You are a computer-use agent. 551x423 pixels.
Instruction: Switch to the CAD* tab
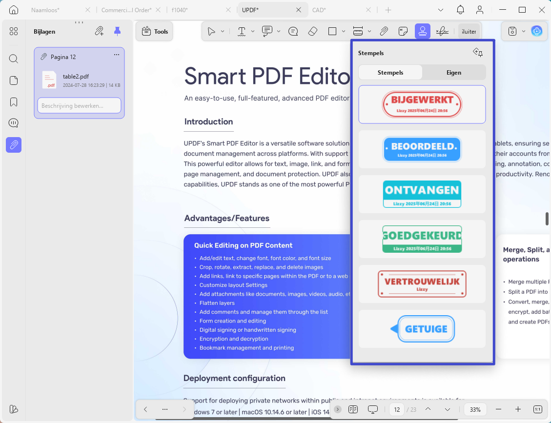pos(319,10)
